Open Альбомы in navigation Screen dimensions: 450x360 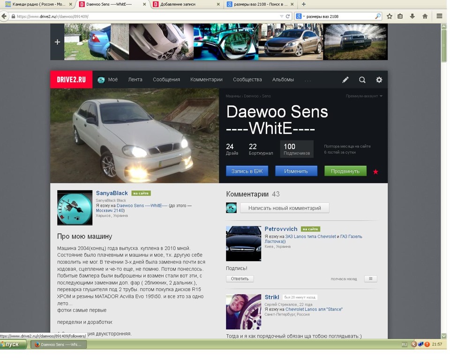(x=283, y=80)
